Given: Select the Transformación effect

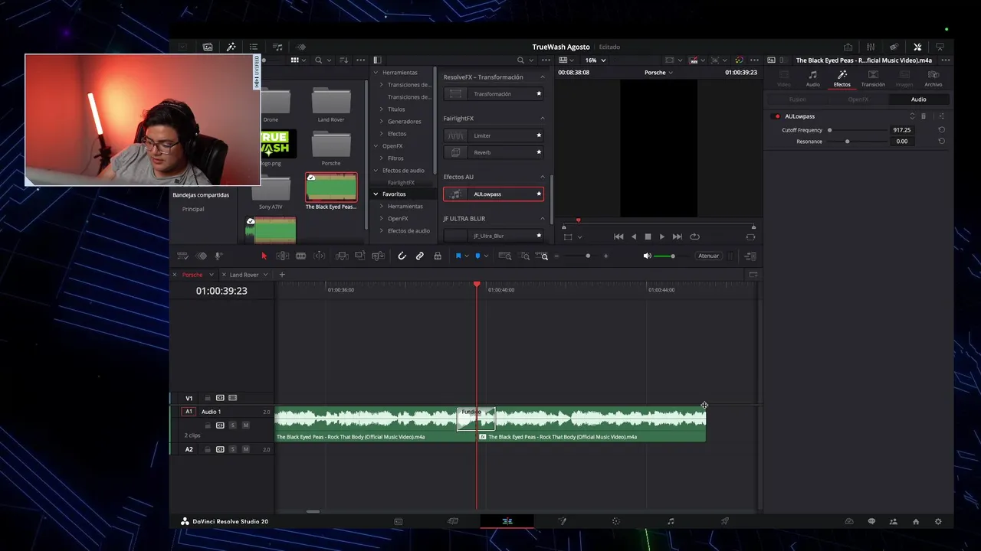Looking at the screenshot, I should 494,94.
